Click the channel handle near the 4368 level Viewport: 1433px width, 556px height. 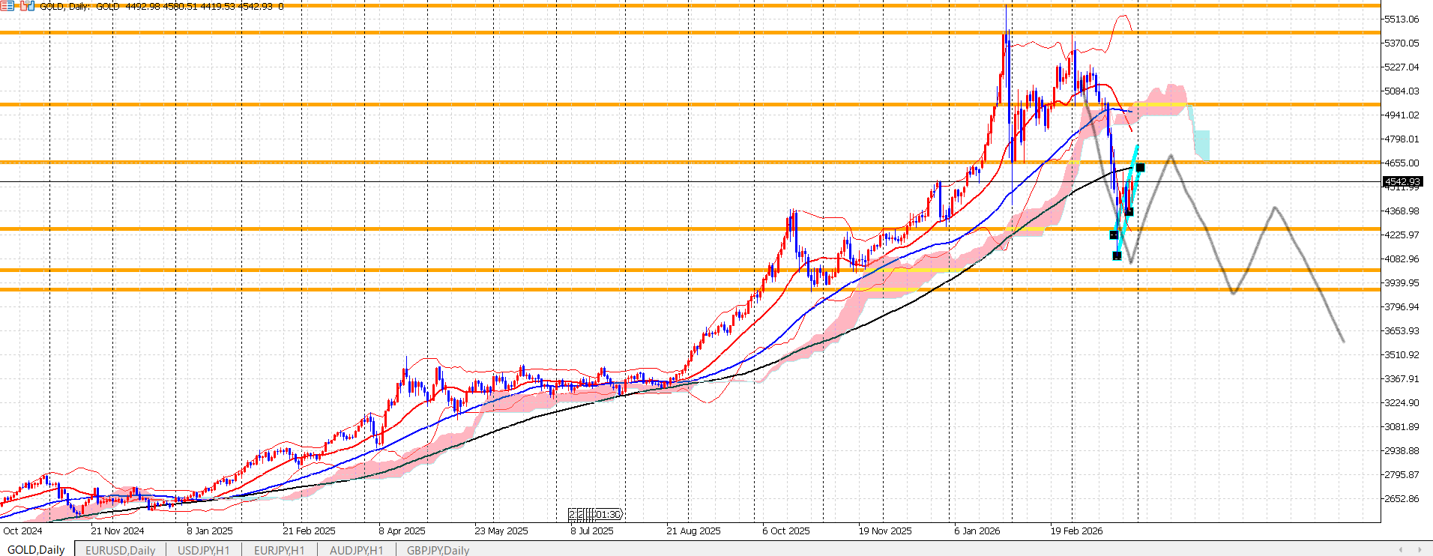click(1129, 211)
